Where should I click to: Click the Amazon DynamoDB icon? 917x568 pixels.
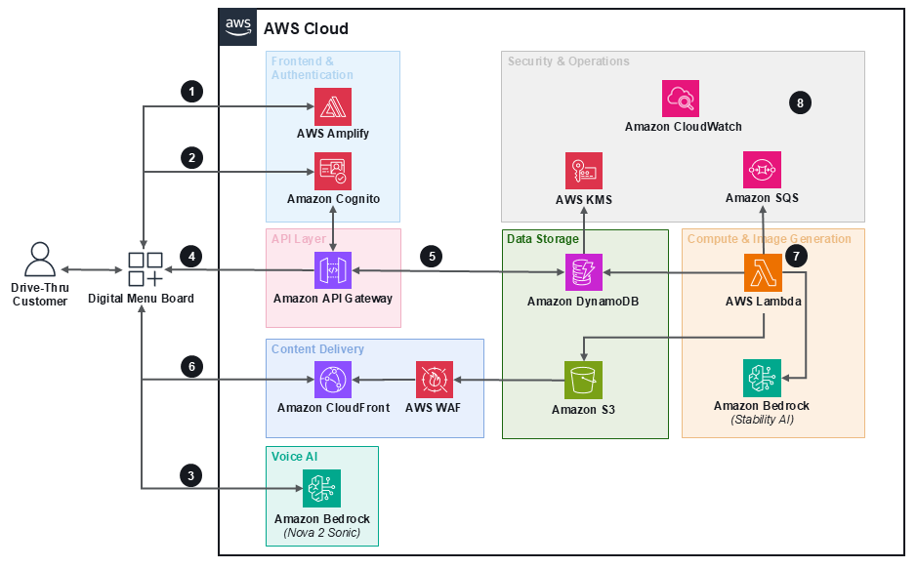584,271
